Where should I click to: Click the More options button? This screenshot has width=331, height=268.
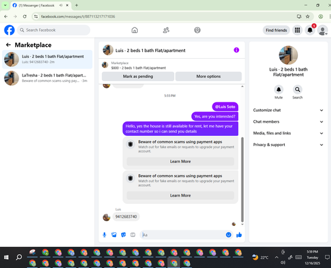coord(209,77)
